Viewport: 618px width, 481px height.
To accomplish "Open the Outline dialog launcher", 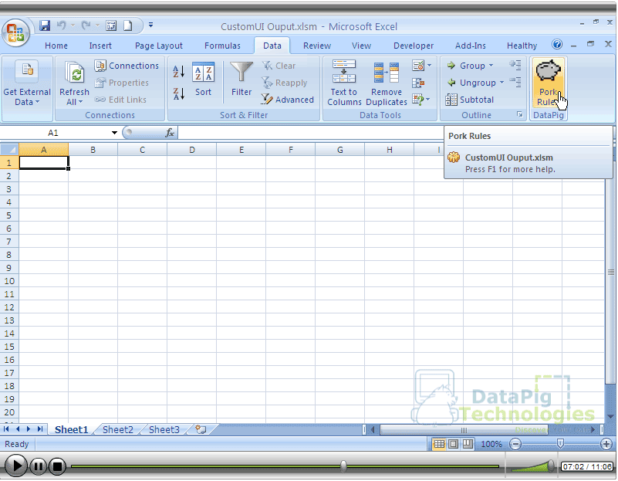I will pyautogui.click(x=520, y=115).
